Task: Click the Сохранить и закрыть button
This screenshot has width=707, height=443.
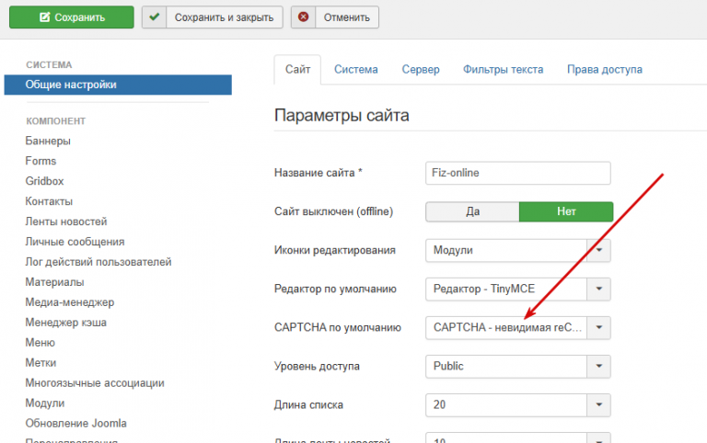Action: (213, 17)
